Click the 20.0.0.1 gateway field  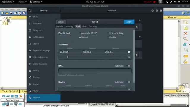click(109, 52)
